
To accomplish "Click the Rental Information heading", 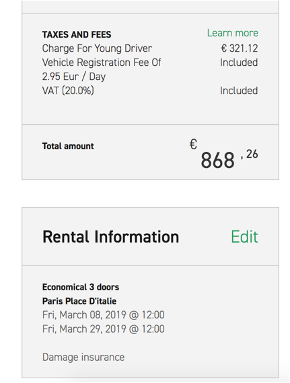I will (x=111, y=237).
